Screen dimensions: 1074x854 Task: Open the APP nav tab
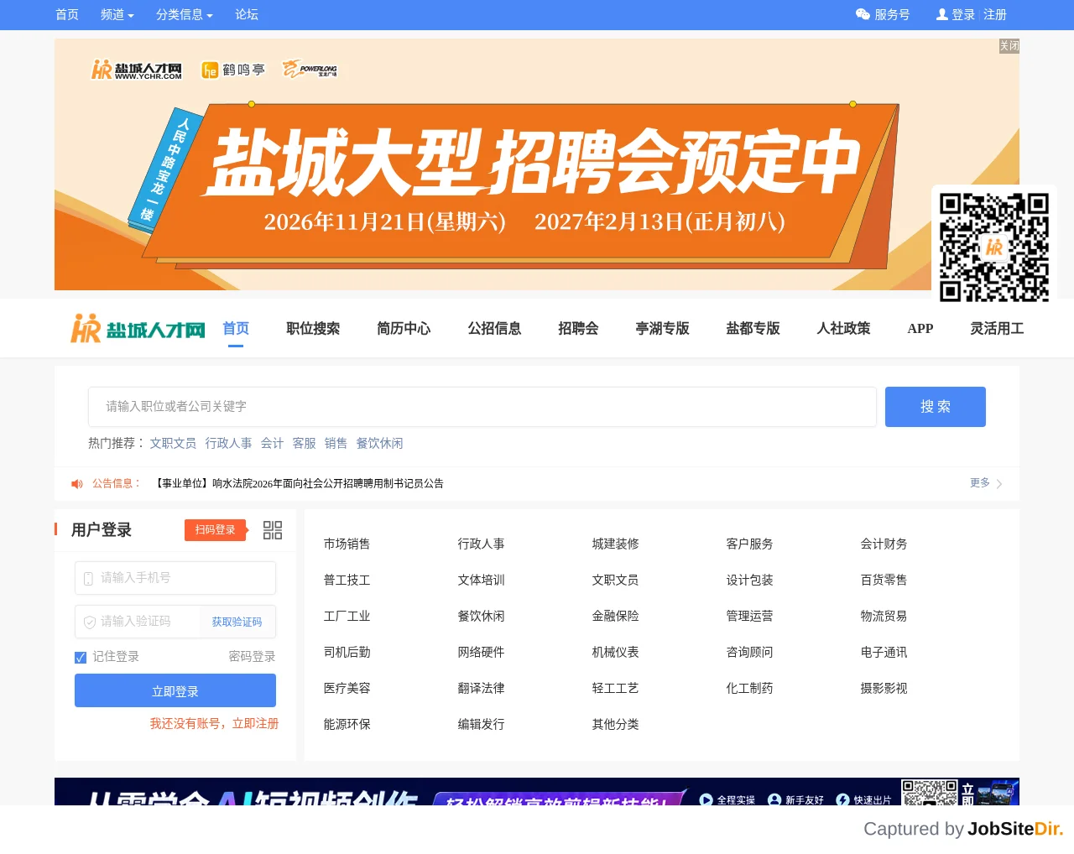click(x=920, y=329)
